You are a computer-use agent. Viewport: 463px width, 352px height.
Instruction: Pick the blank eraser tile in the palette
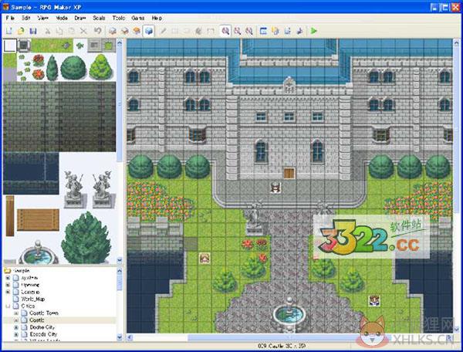point(10,46)
